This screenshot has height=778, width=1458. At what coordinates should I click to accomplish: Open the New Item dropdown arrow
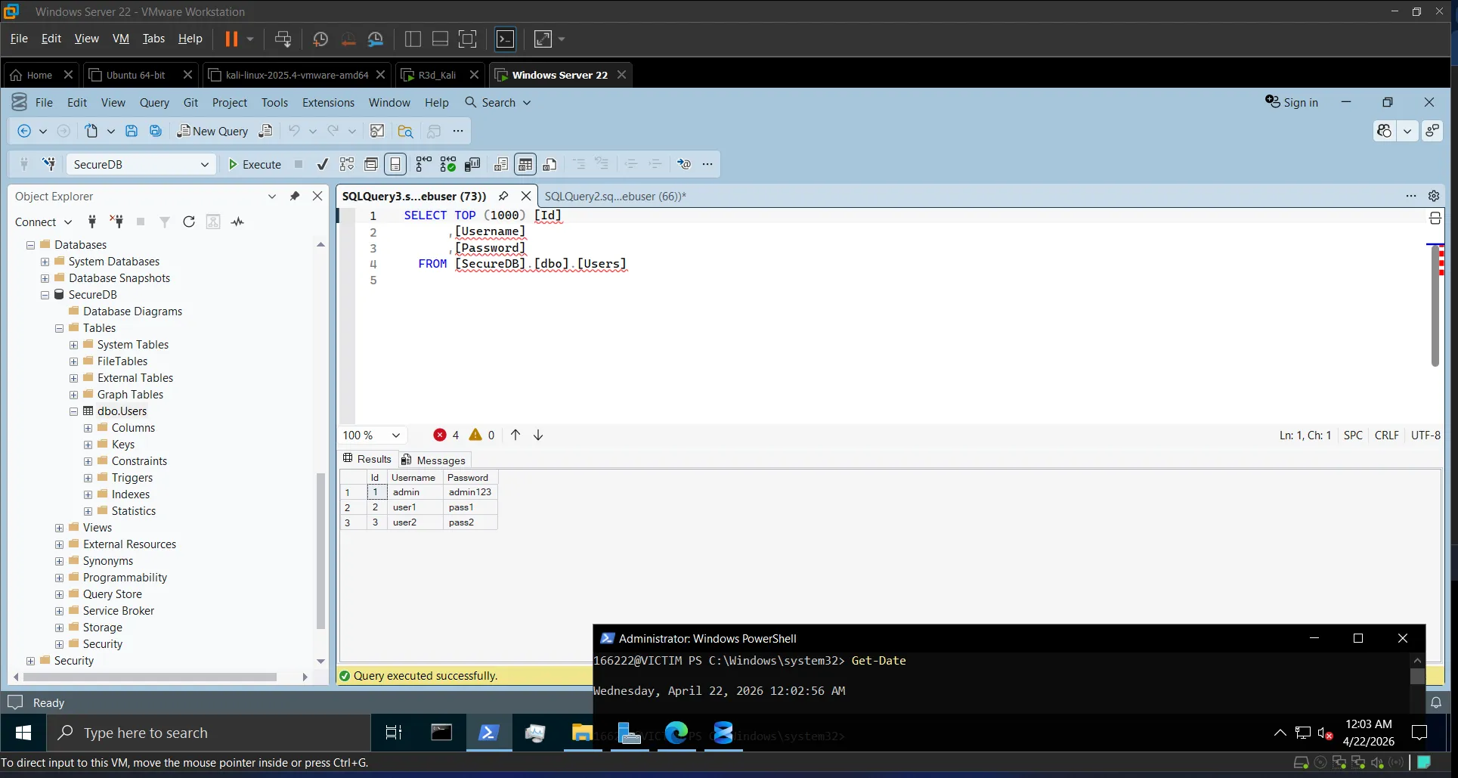point(111,131)
